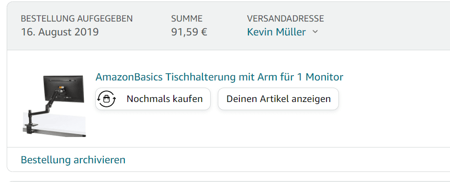
Task: Open the Kevin Müller shipping address link
Action: tap(276, 32)
